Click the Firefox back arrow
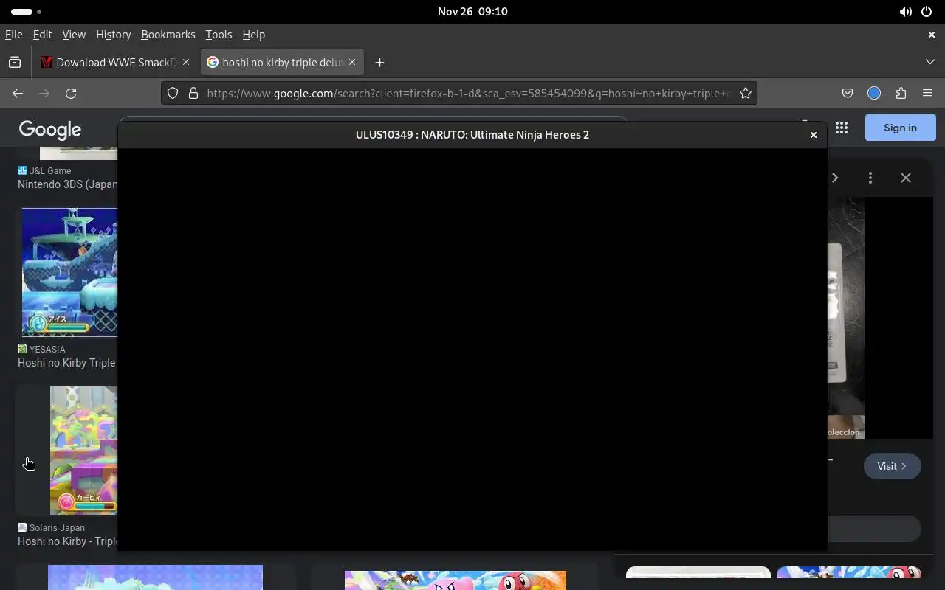The height and width of the screenshot is (590, 945). pyautogui.click(x=18, y=93)
